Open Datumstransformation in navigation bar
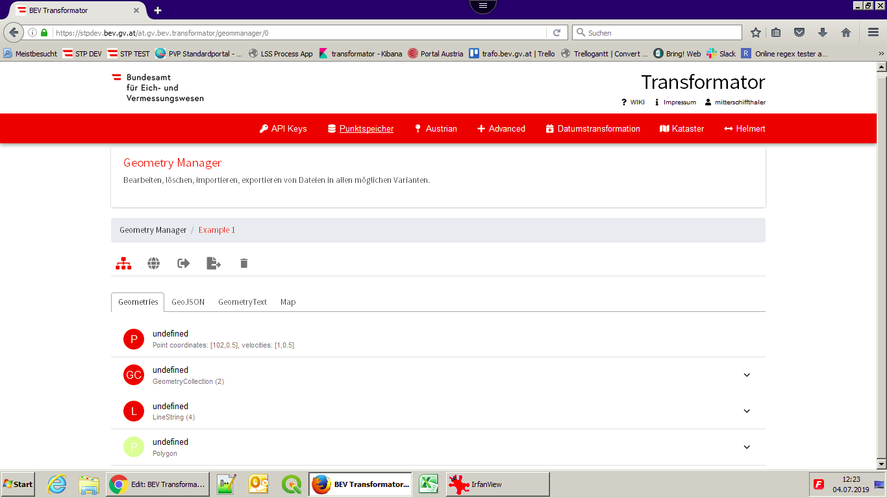 click(593, 128)
